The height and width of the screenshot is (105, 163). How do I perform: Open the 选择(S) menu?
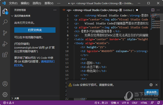click(37, 3)
